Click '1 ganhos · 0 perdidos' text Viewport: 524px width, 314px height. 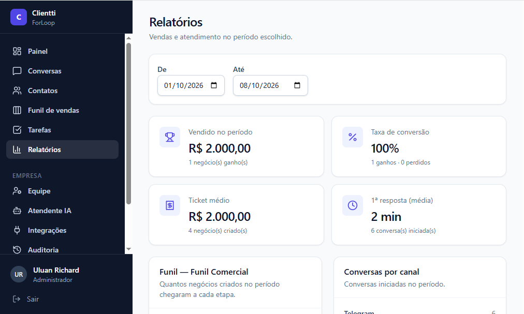pyautogui.click(x=400, y=162)
